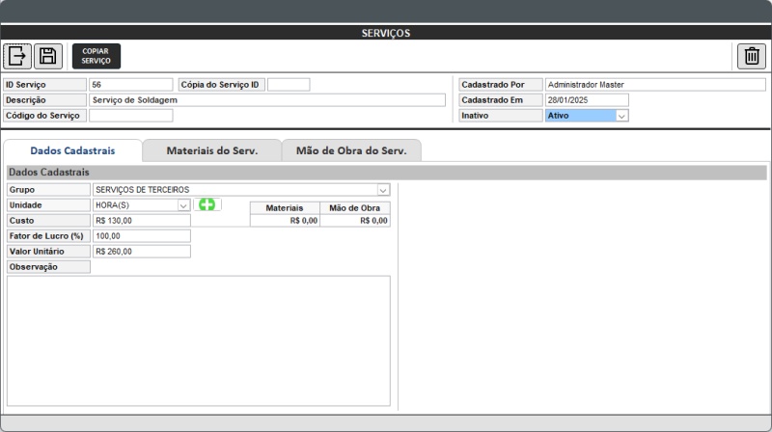Click the Cadastrado Em date field
This screenshot has width=772, height=432.
click(586, 100)
